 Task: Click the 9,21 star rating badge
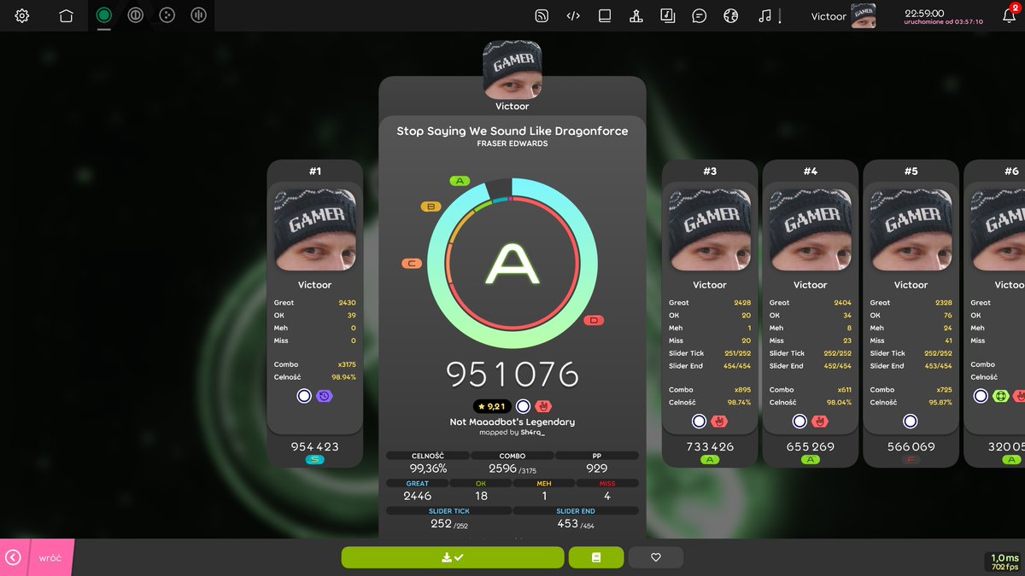click(492, 406)
